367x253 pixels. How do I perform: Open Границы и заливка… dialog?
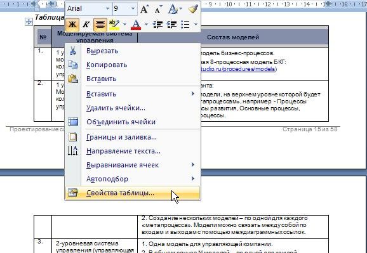pos(133,137)
